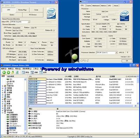
Task: Toggle the status bar checkbox in EVEREST
Action: point(1,136)
